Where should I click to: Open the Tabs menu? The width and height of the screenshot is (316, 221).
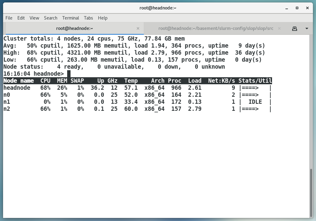tap(88, 18)
